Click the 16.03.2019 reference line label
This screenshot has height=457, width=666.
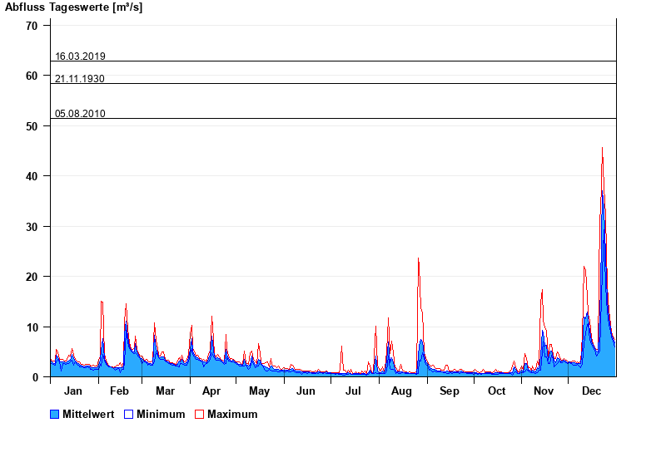(x=80, y=57)
